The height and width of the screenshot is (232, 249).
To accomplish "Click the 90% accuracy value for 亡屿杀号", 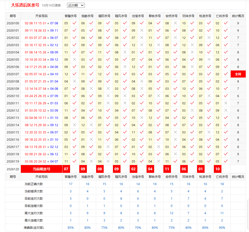I will 222,228.
